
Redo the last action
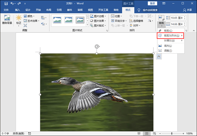pos(19,4)
